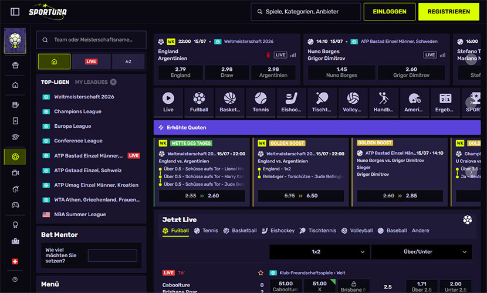Select Volleyball tab under Jetzt Live

[357, 231]
